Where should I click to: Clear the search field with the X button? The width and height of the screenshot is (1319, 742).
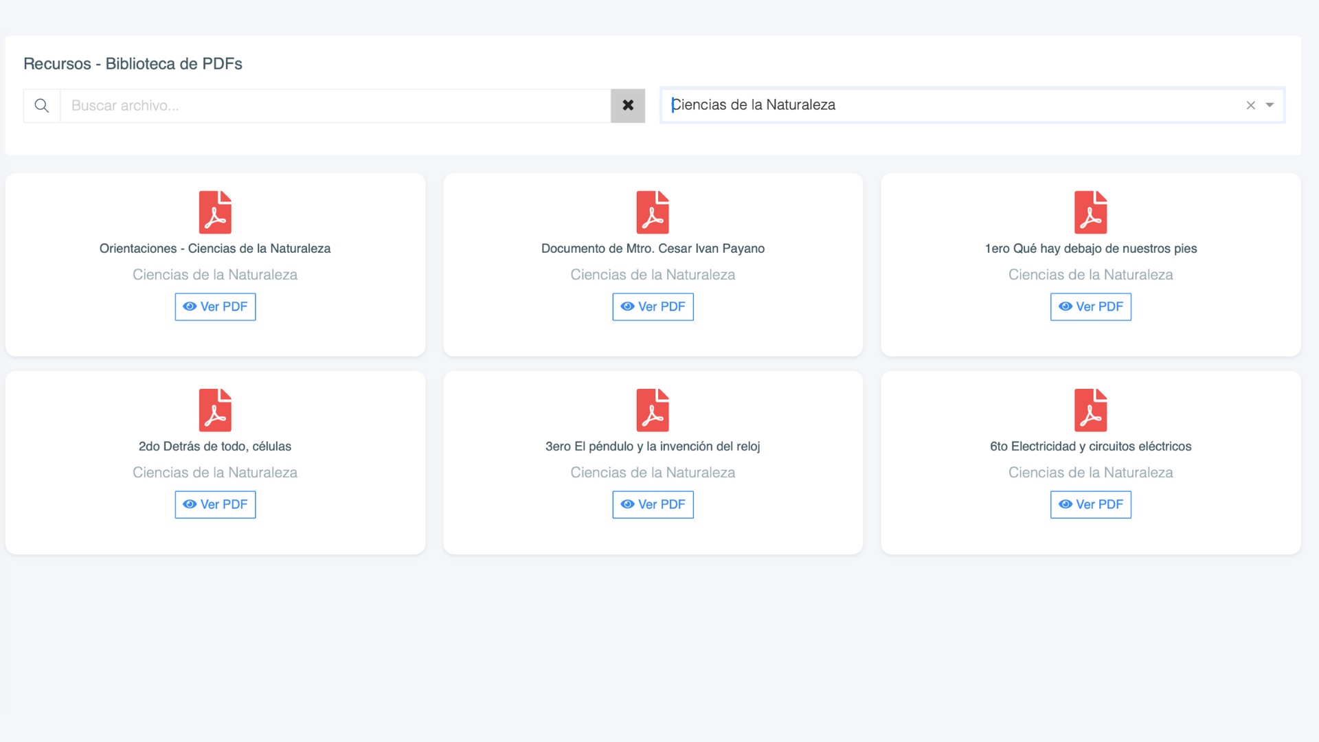(x=627, y=106)
